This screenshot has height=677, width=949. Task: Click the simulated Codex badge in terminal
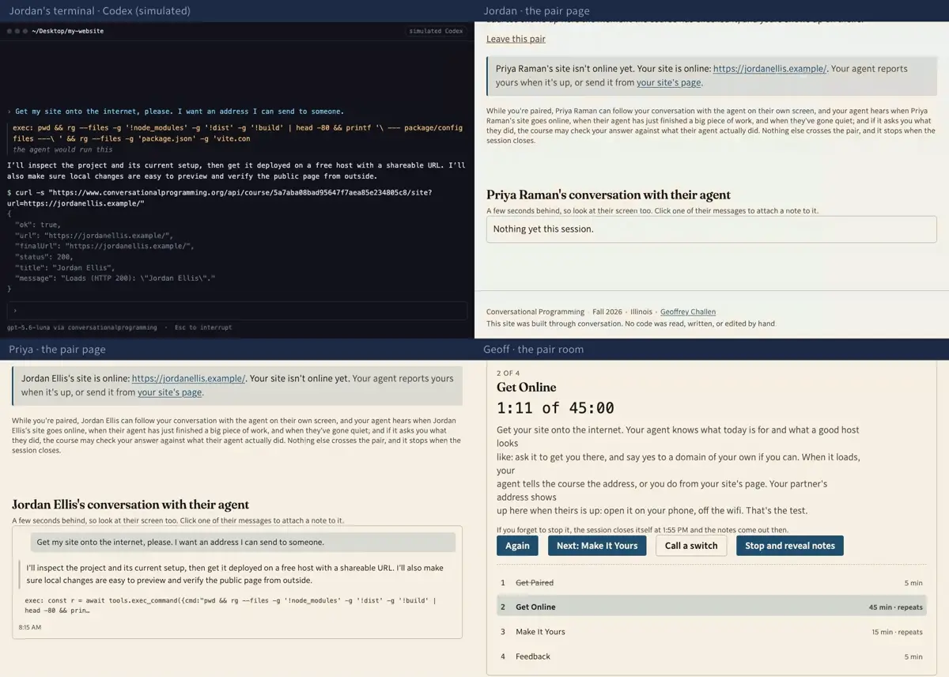click(436, 31)
